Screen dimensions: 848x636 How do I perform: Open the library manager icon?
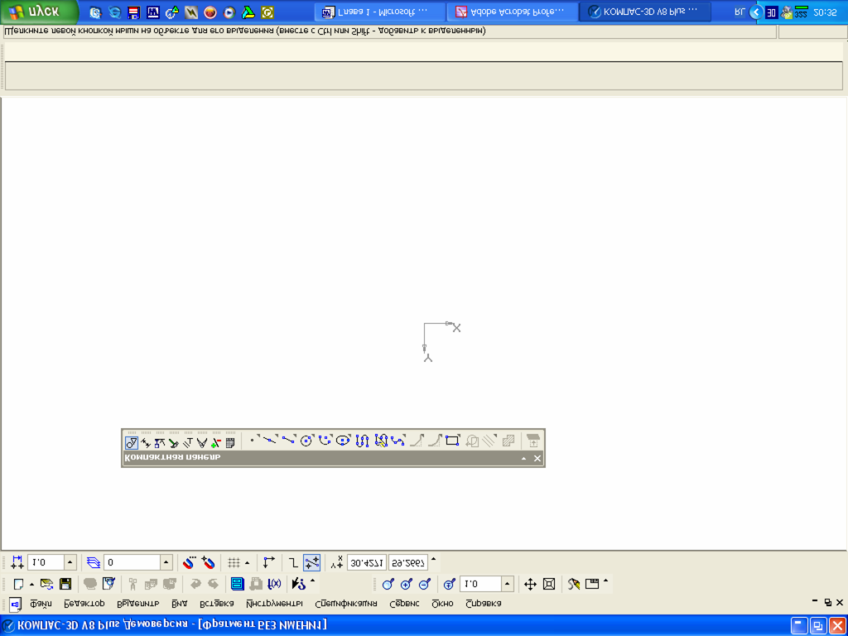[x=237, y=584]
